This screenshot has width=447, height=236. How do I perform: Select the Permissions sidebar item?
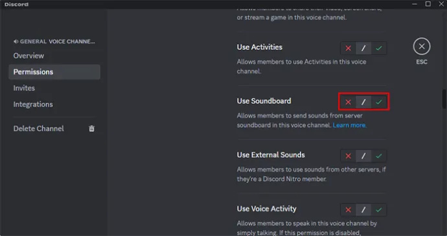(54, 72)
